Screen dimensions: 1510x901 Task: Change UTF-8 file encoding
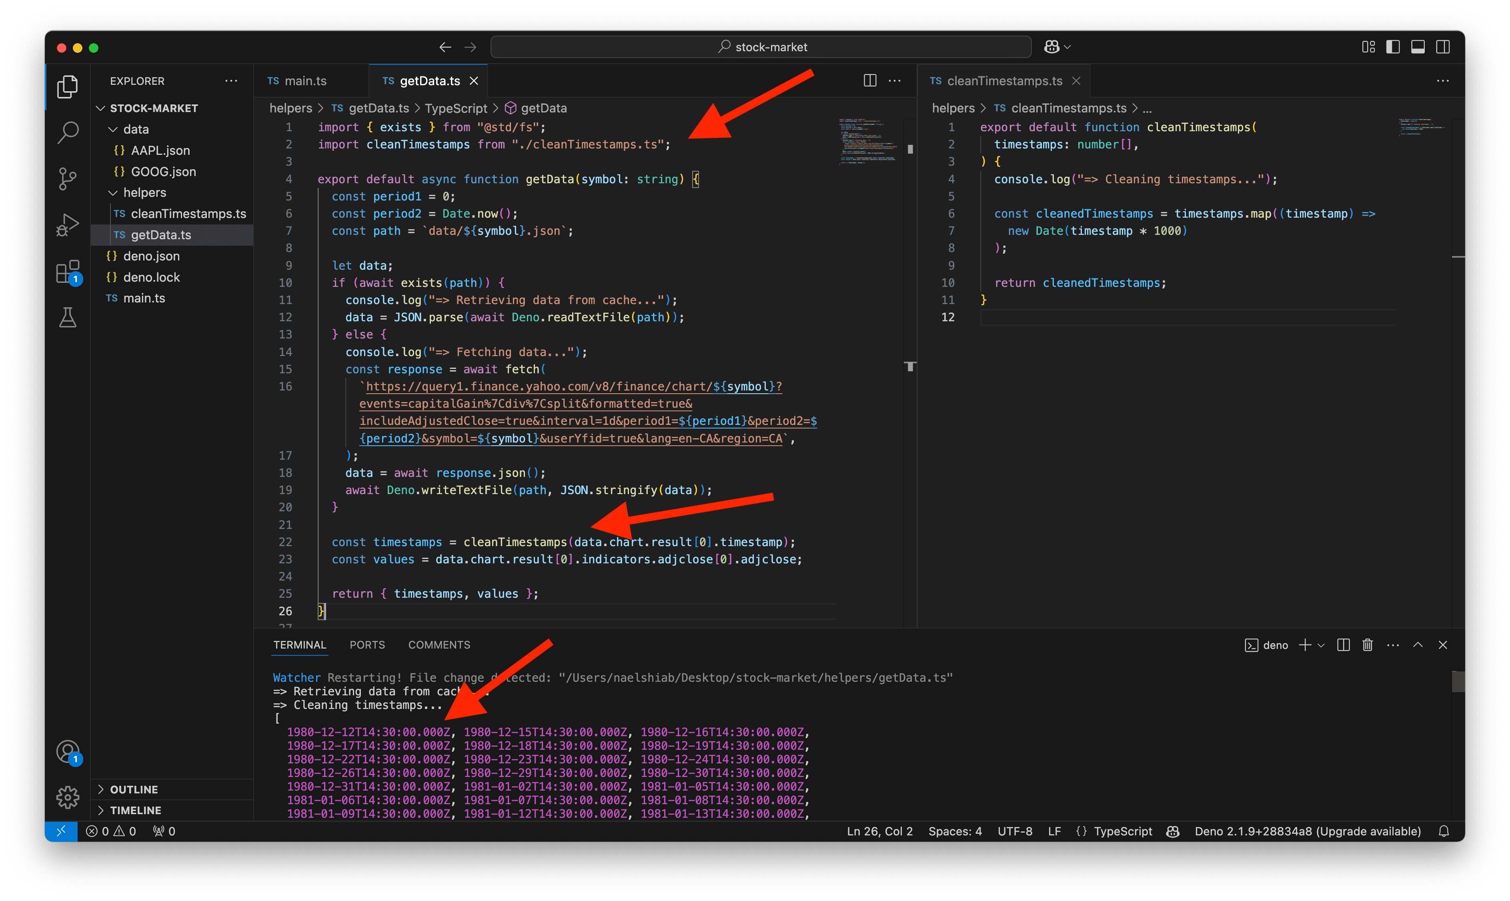click(1015, 831)
